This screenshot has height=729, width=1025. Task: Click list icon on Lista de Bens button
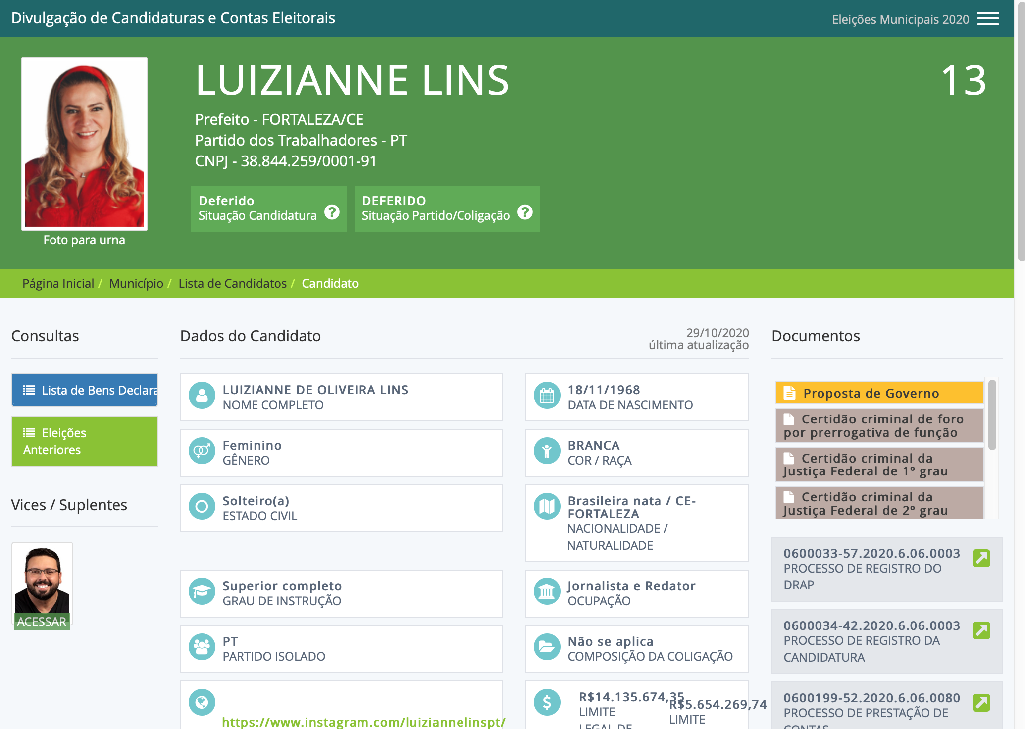29,390
